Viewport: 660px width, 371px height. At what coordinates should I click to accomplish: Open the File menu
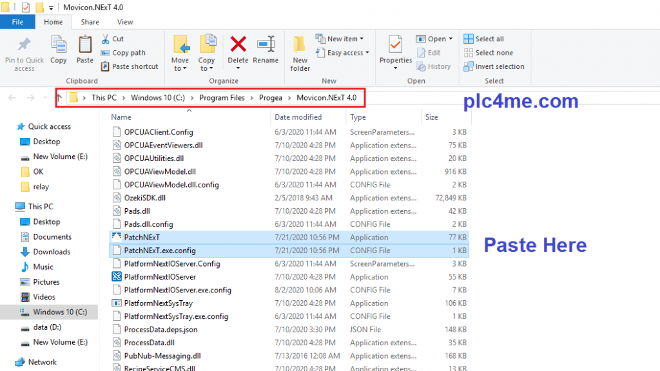(17, 22)
